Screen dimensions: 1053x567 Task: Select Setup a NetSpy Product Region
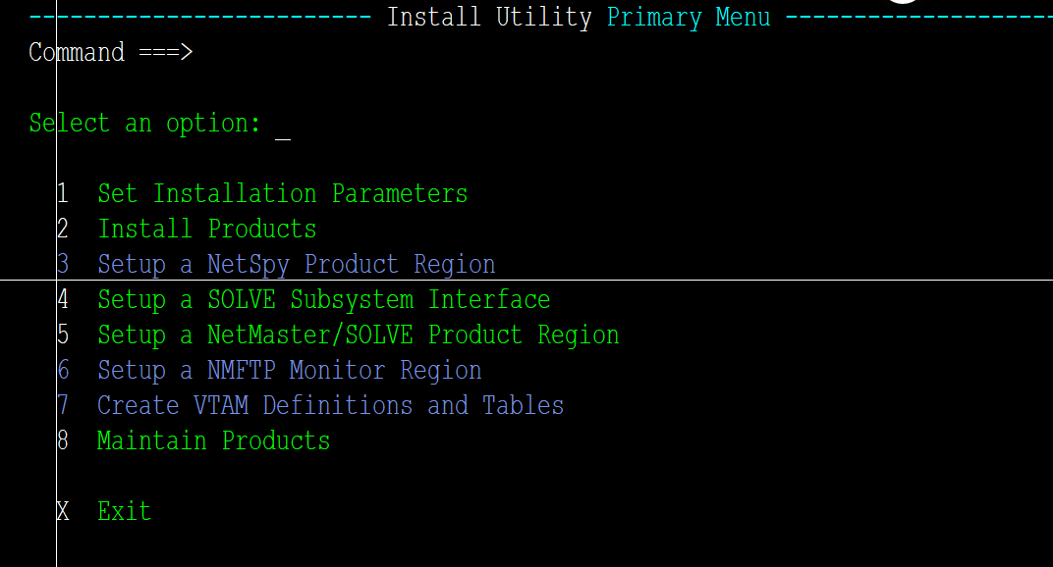click(296, 265)
